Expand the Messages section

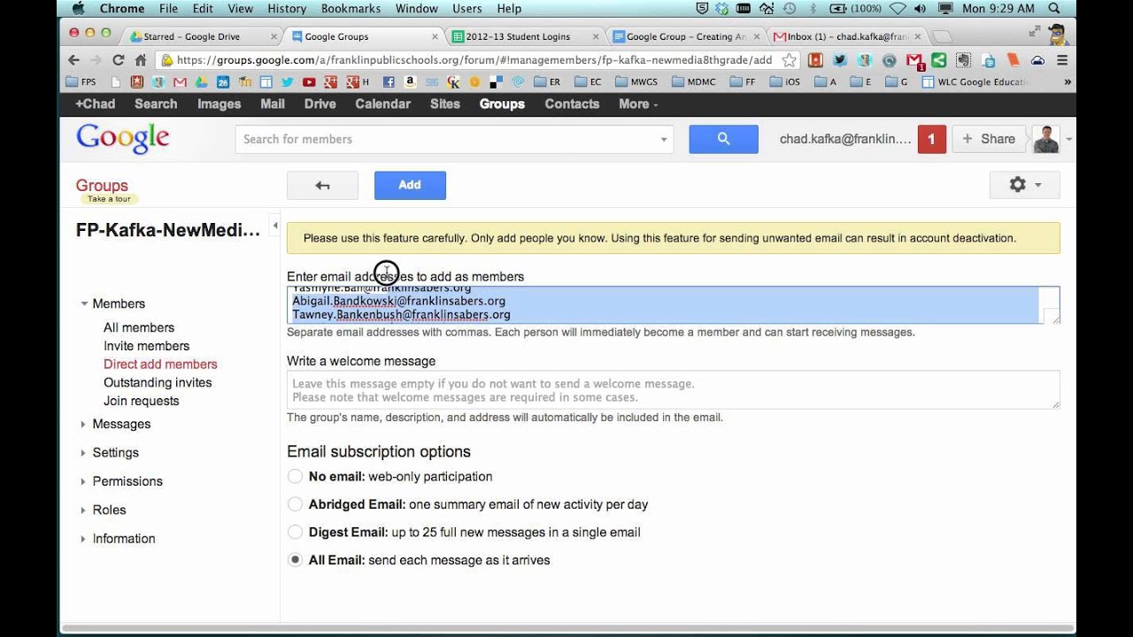(x=83, y=425)
